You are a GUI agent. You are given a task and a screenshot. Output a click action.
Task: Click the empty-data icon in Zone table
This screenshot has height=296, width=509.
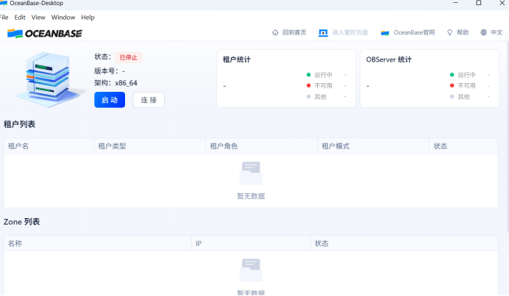[251, 270]
